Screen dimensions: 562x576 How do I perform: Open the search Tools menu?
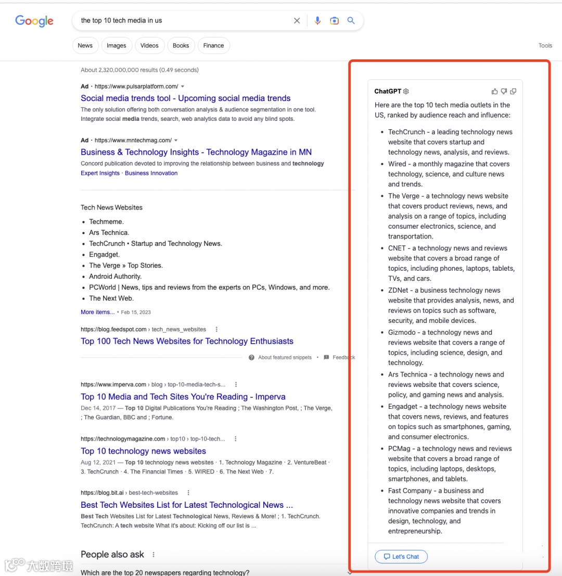coord(545,45)
